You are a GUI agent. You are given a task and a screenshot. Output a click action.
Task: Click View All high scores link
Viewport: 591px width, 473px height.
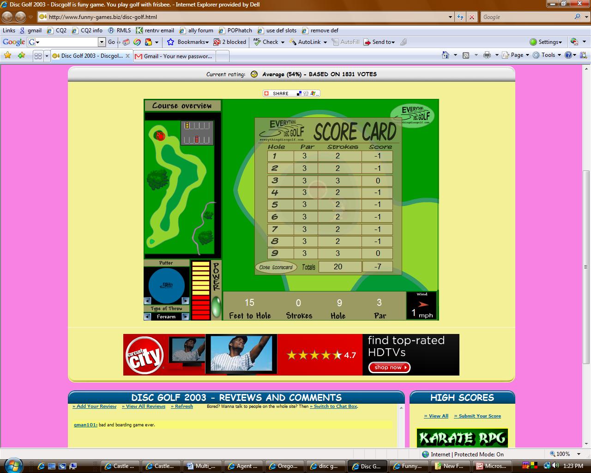(436, 416)
